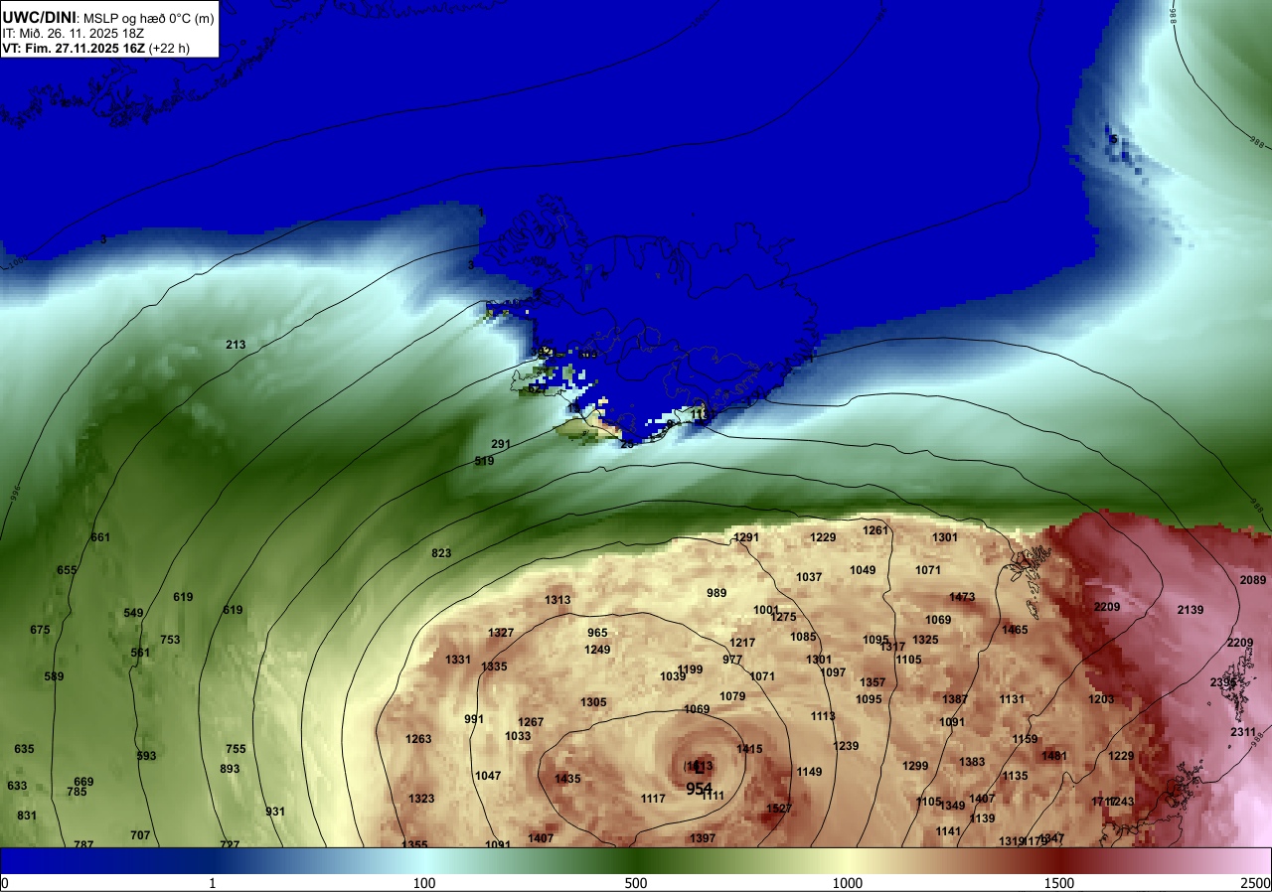Image resolution: width=1272 pixels, height=892 pixels.
Task: Click the height value 213
Action: point(236,345)
